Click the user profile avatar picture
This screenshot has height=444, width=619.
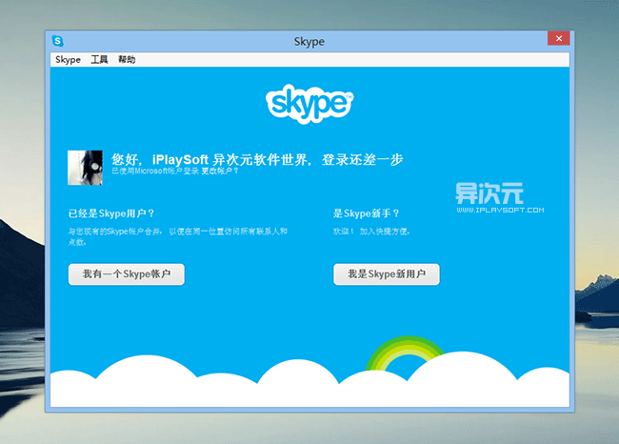point(85,168)
